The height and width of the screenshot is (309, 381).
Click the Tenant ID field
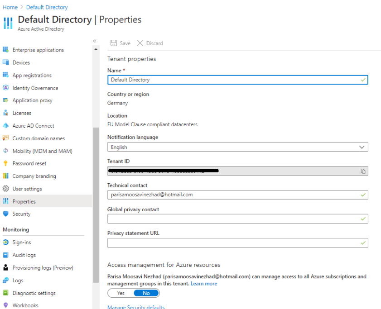238,171
